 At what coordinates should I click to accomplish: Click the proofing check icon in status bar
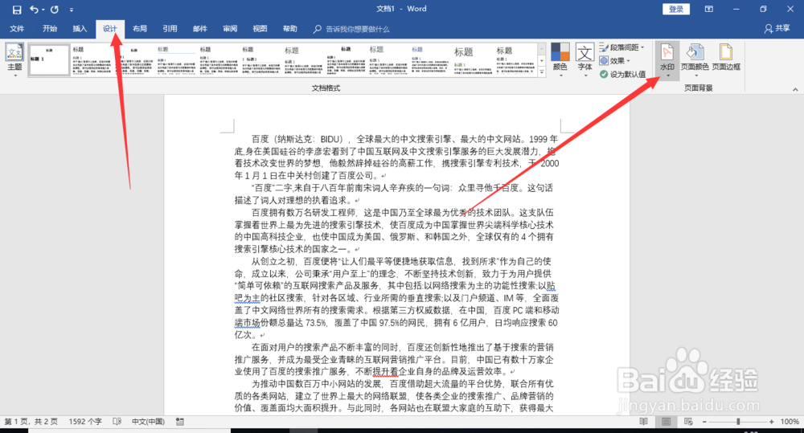[x=117, y=422]
